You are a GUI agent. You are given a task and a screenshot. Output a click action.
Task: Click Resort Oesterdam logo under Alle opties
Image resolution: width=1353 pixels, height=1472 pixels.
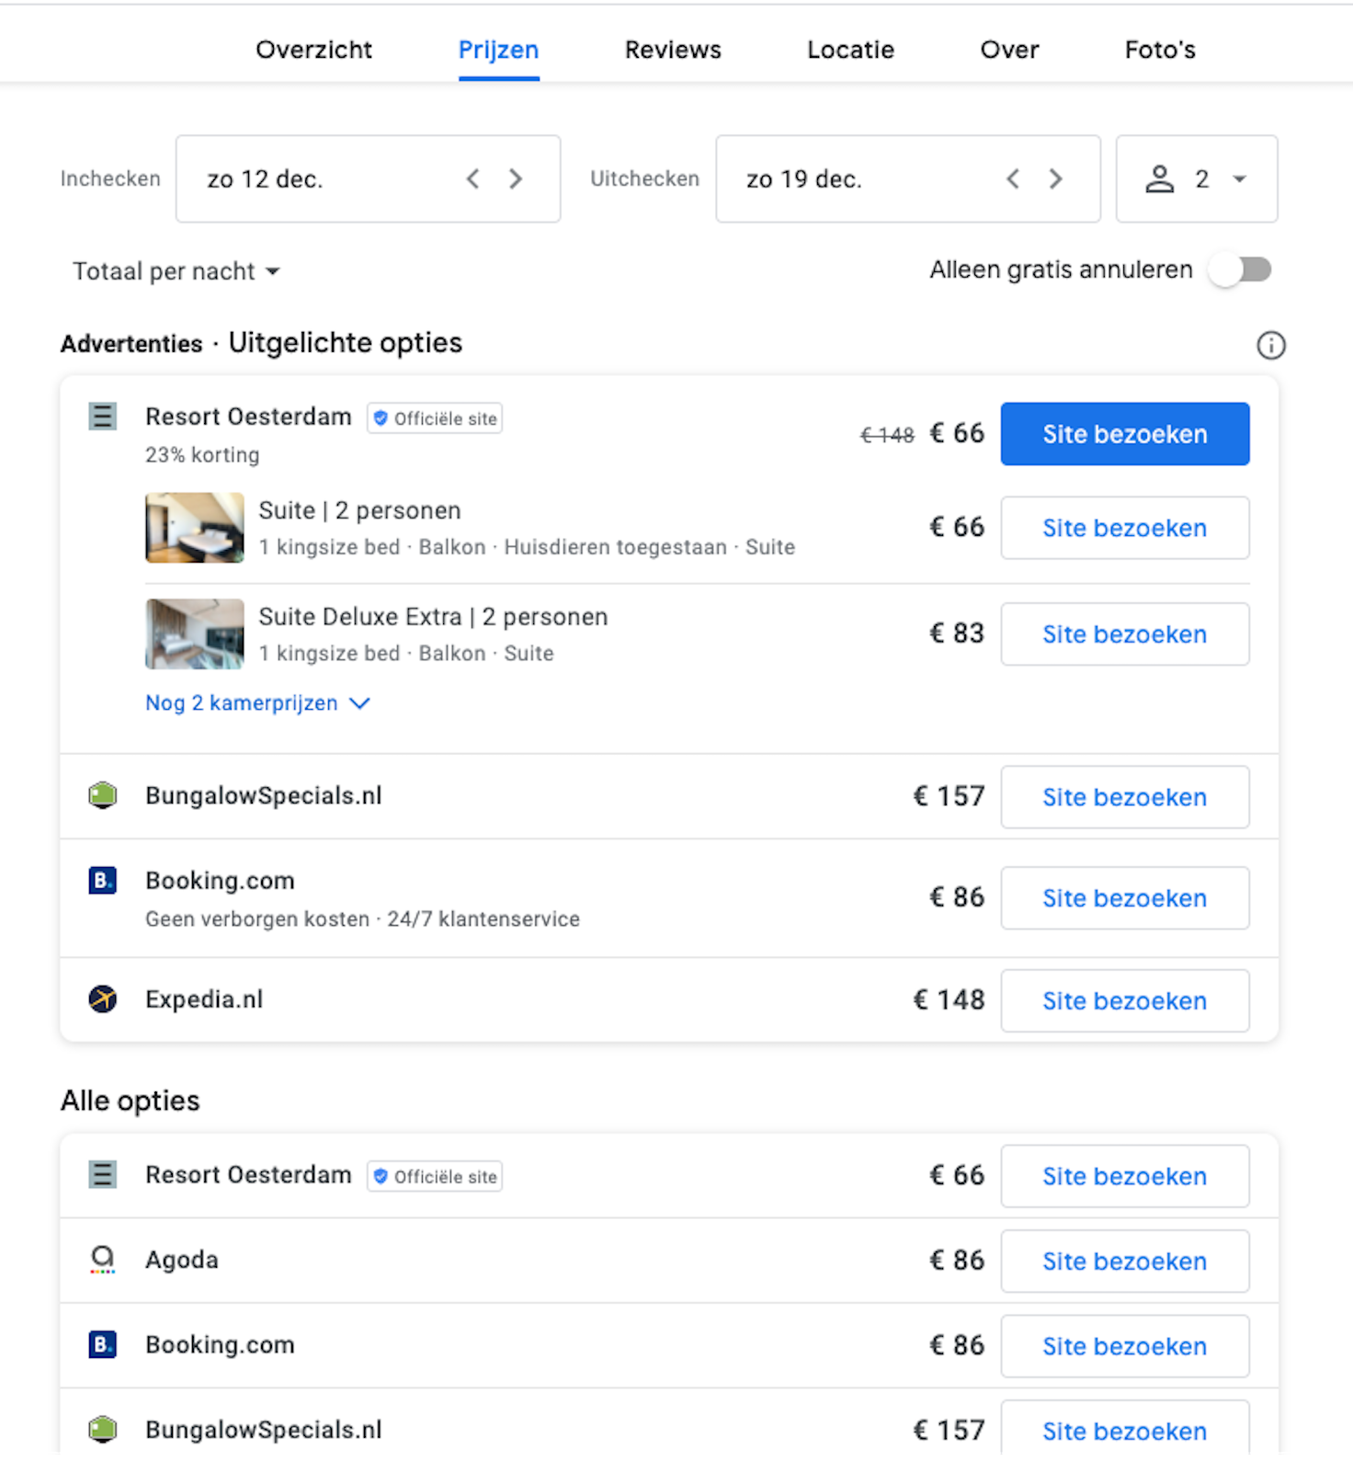tap(103, 1175)
